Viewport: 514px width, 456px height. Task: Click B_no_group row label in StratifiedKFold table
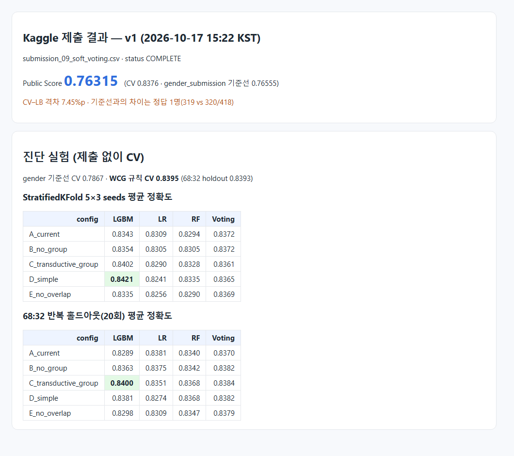(x=48, y=249)
